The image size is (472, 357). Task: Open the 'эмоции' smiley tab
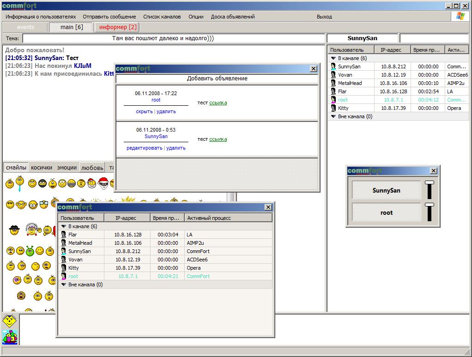coord(67,168)
